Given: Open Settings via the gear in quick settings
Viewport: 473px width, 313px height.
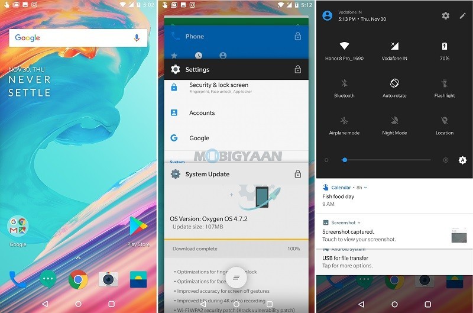Looking at the screenshot, I should coord(446,16).
